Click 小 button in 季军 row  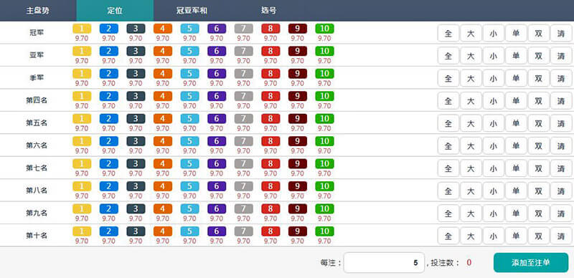click(x=493, y=79)
